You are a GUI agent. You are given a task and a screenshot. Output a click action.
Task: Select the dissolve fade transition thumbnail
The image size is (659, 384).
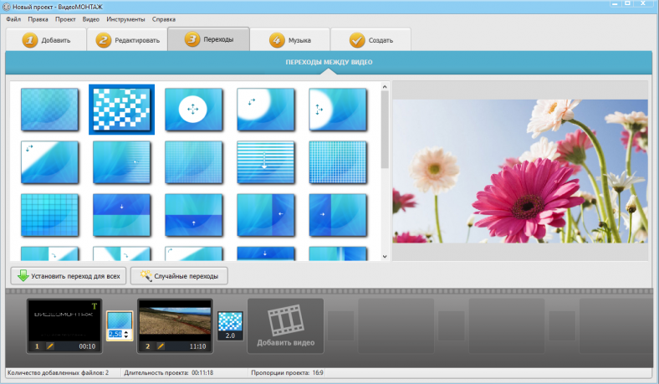pos(49,110)
